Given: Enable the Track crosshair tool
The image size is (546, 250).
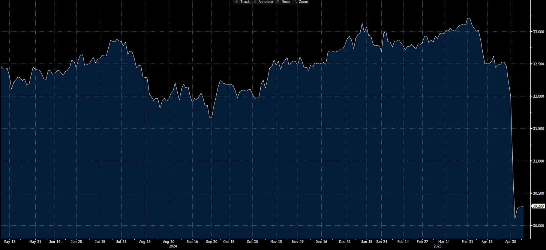Looking at the screenshot, I should [x=242, y=2].
